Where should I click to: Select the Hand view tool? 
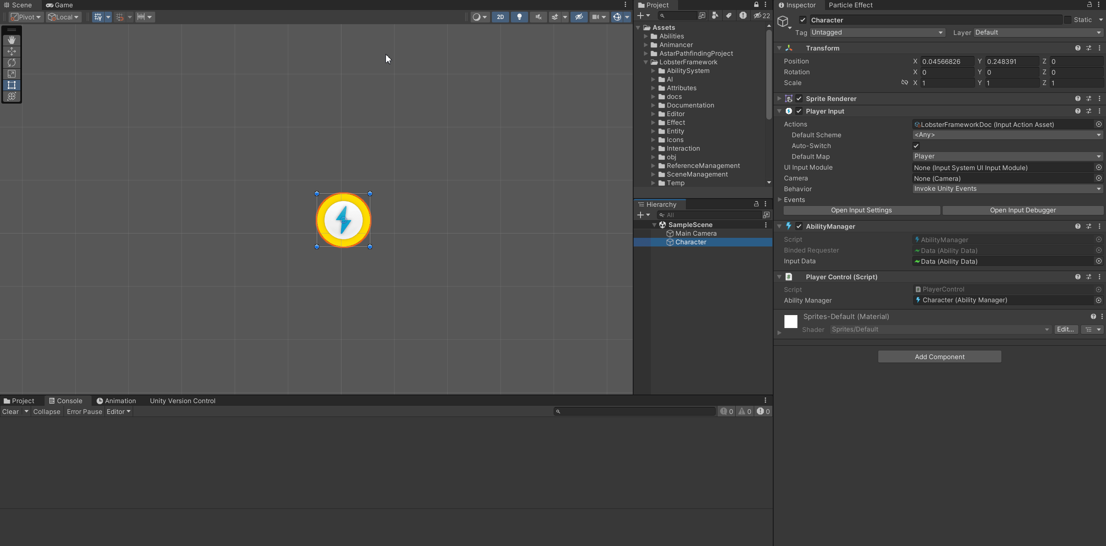[12, 40]
